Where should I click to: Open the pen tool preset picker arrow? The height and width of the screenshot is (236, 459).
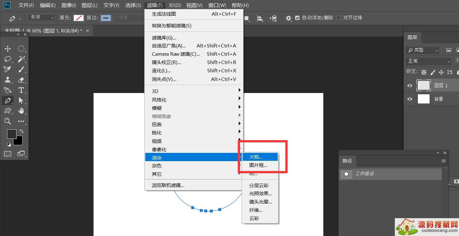20,19
